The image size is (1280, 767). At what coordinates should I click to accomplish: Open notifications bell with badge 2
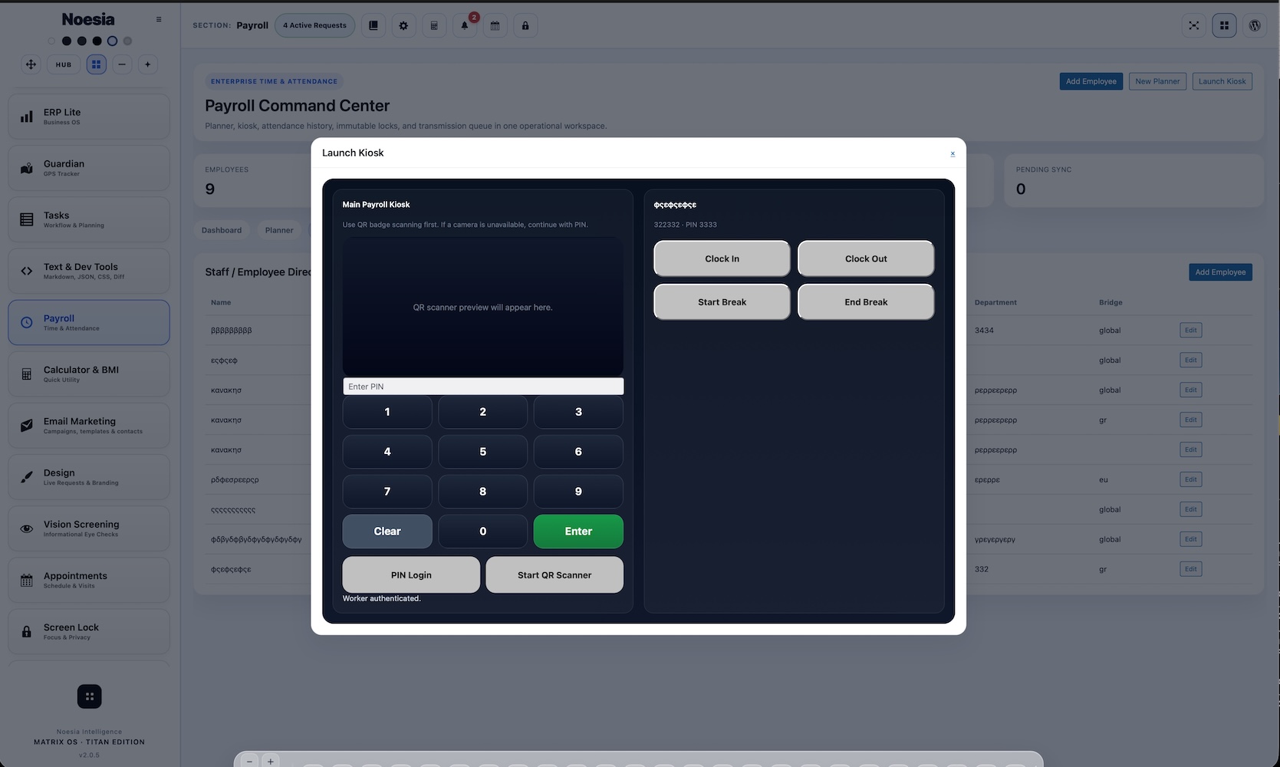tap(465, 25)
